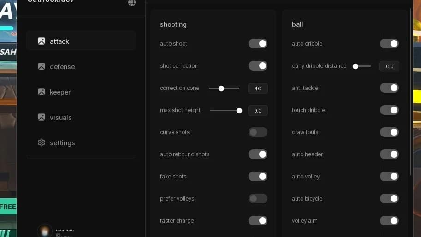This screenshot has height=237, width=421.
Task: Toggle touch dribble off
Action: pyautogui.click(x=389, y=110)
